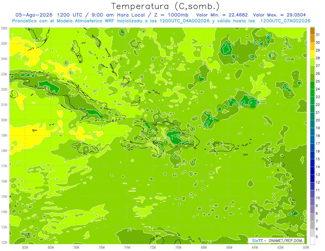Click the title 'Temperatura (C,somb.)'
Viewport: 325px width, 251px height.
click(165, 6)
